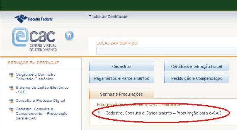Open Pagamentos e Parcelamentos category
Viewport: 237px width, 130px height.
coord(122,78)
